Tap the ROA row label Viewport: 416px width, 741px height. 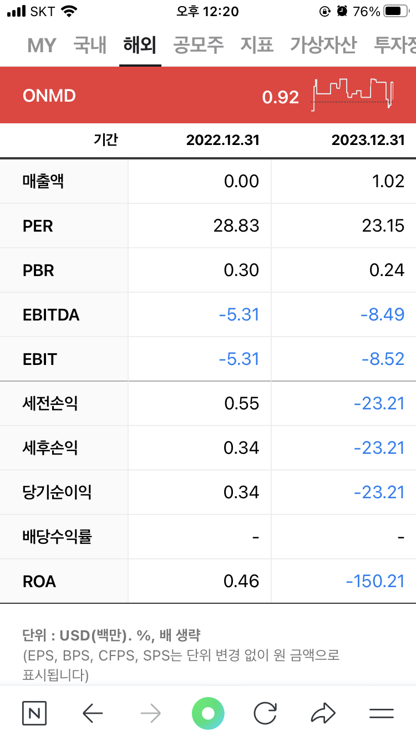pos(39,582)
